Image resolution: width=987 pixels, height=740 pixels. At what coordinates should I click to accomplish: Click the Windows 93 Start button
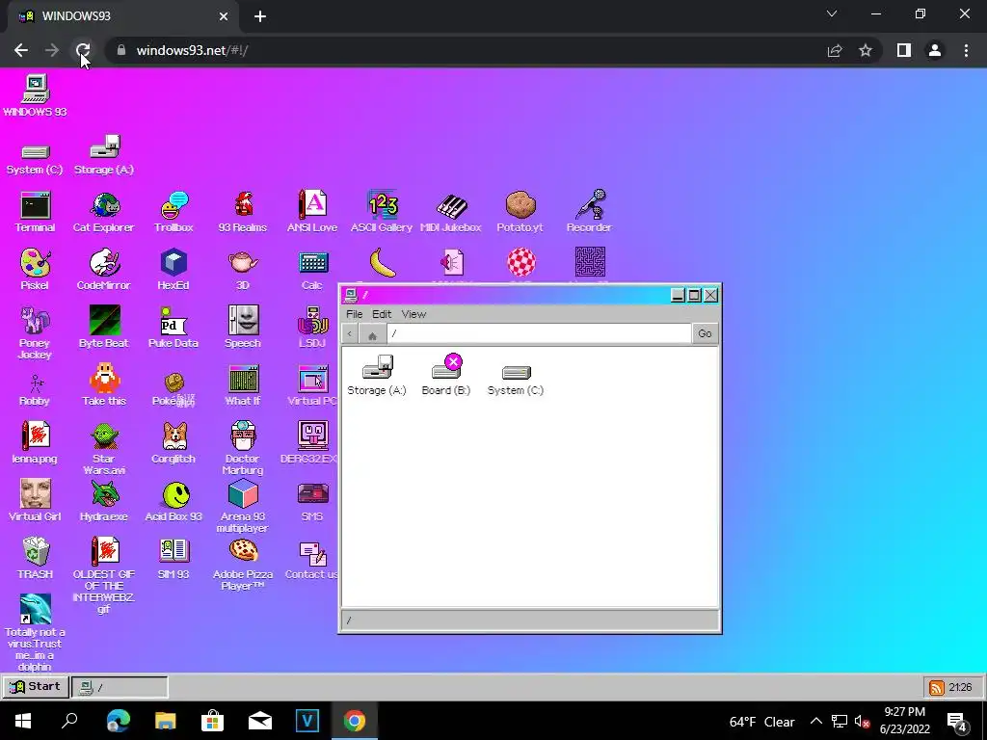[36, 686]
